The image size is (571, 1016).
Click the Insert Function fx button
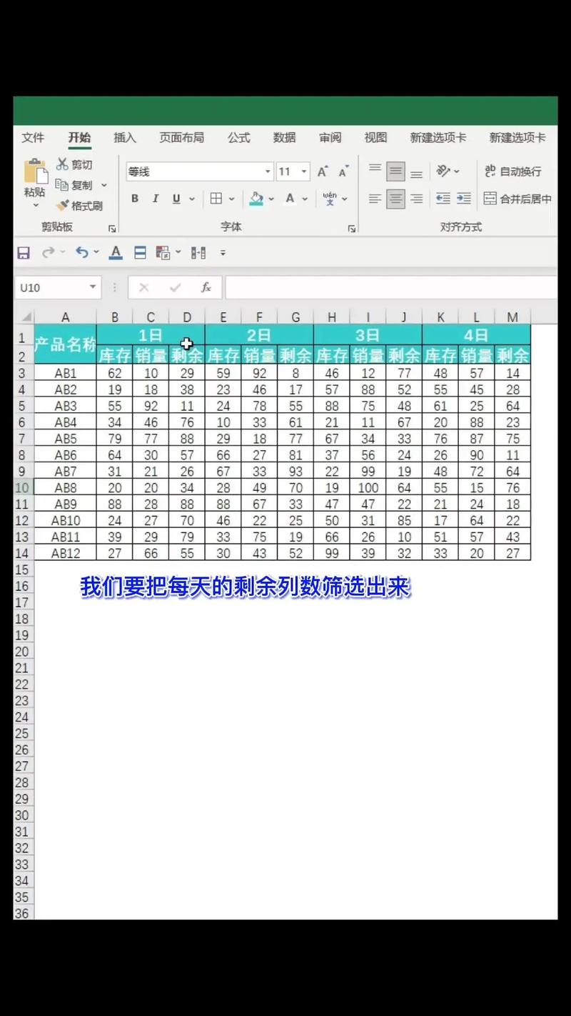tap(206, 287)
